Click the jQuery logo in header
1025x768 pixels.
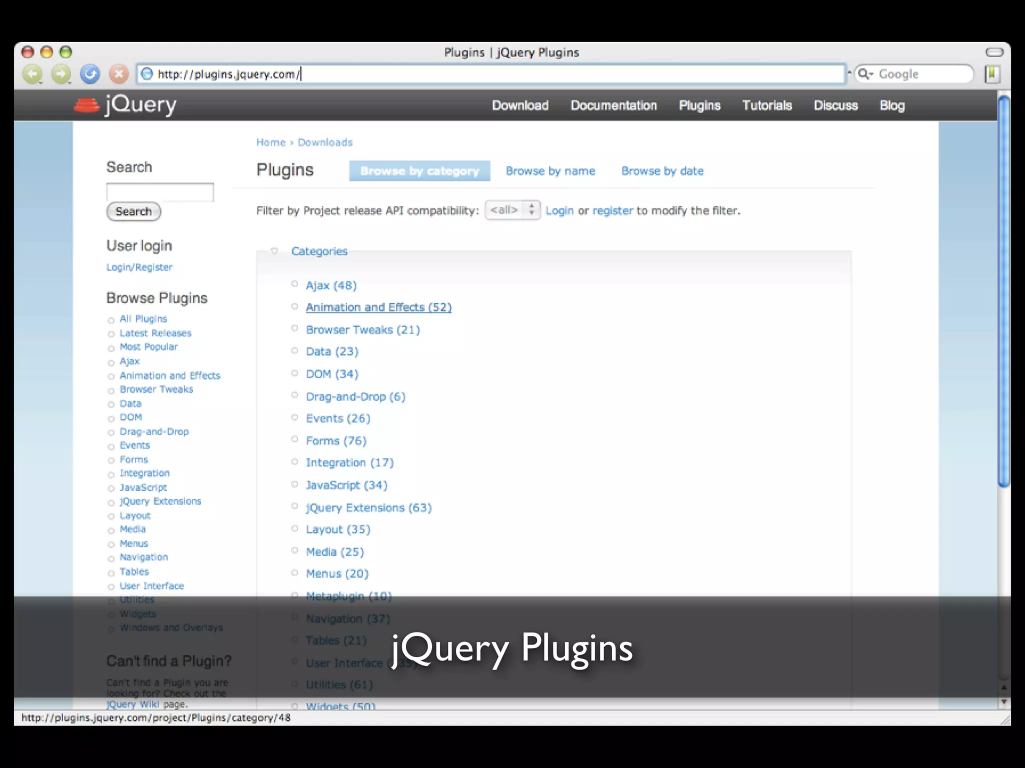[125, 105]
